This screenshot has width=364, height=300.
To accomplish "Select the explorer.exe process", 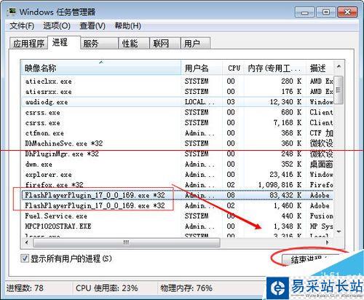I will [177, 175].
